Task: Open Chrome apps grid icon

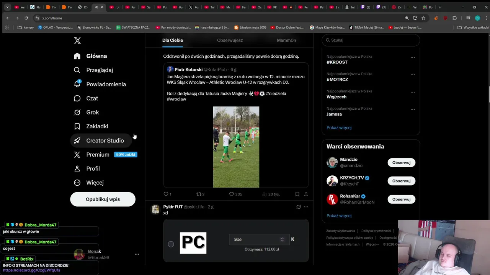Action: click(7, 27)
